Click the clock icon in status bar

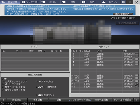pos(2,103)
